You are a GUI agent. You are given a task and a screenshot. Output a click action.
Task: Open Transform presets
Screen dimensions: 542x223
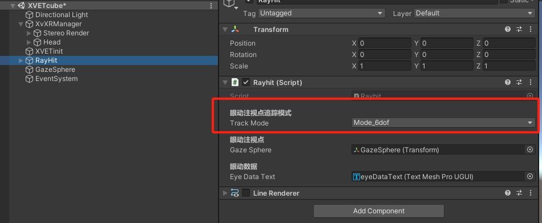coord(519,30)
